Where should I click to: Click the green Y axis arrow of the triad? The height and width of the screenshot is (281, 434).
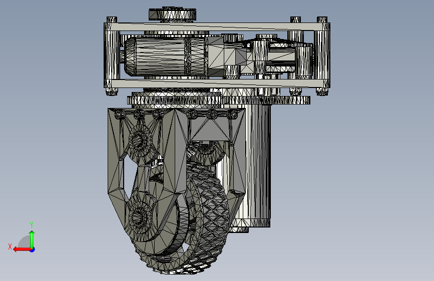tap(32, 239)
